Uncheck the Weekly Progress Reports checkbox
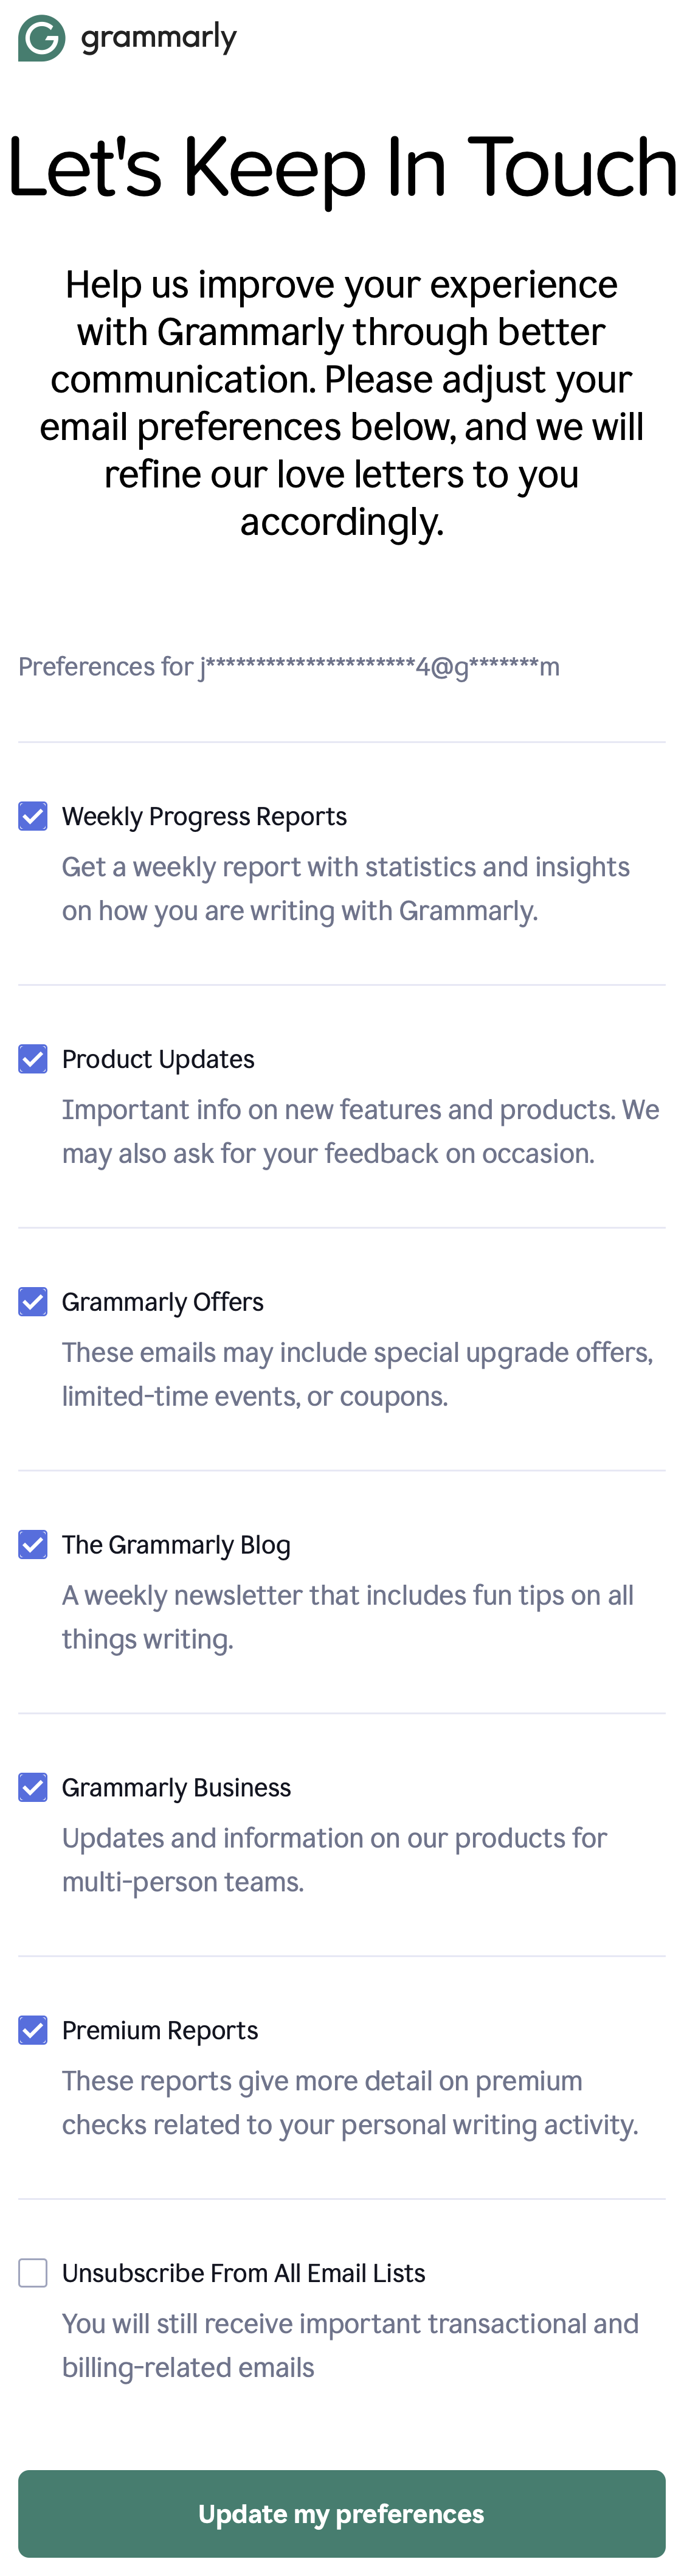The image size is (684, 2576). [x=32, y=815]
